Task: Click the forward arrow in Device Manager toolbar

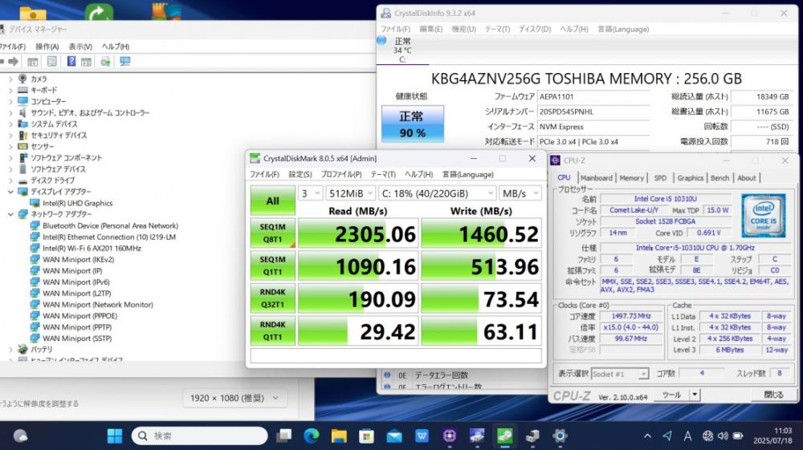Action: 14,61
